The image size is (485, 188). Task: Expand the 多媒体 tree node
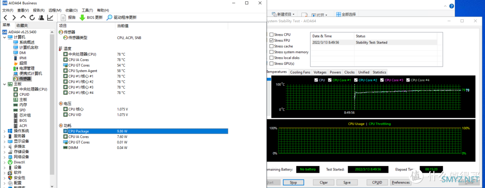point(4,147)
